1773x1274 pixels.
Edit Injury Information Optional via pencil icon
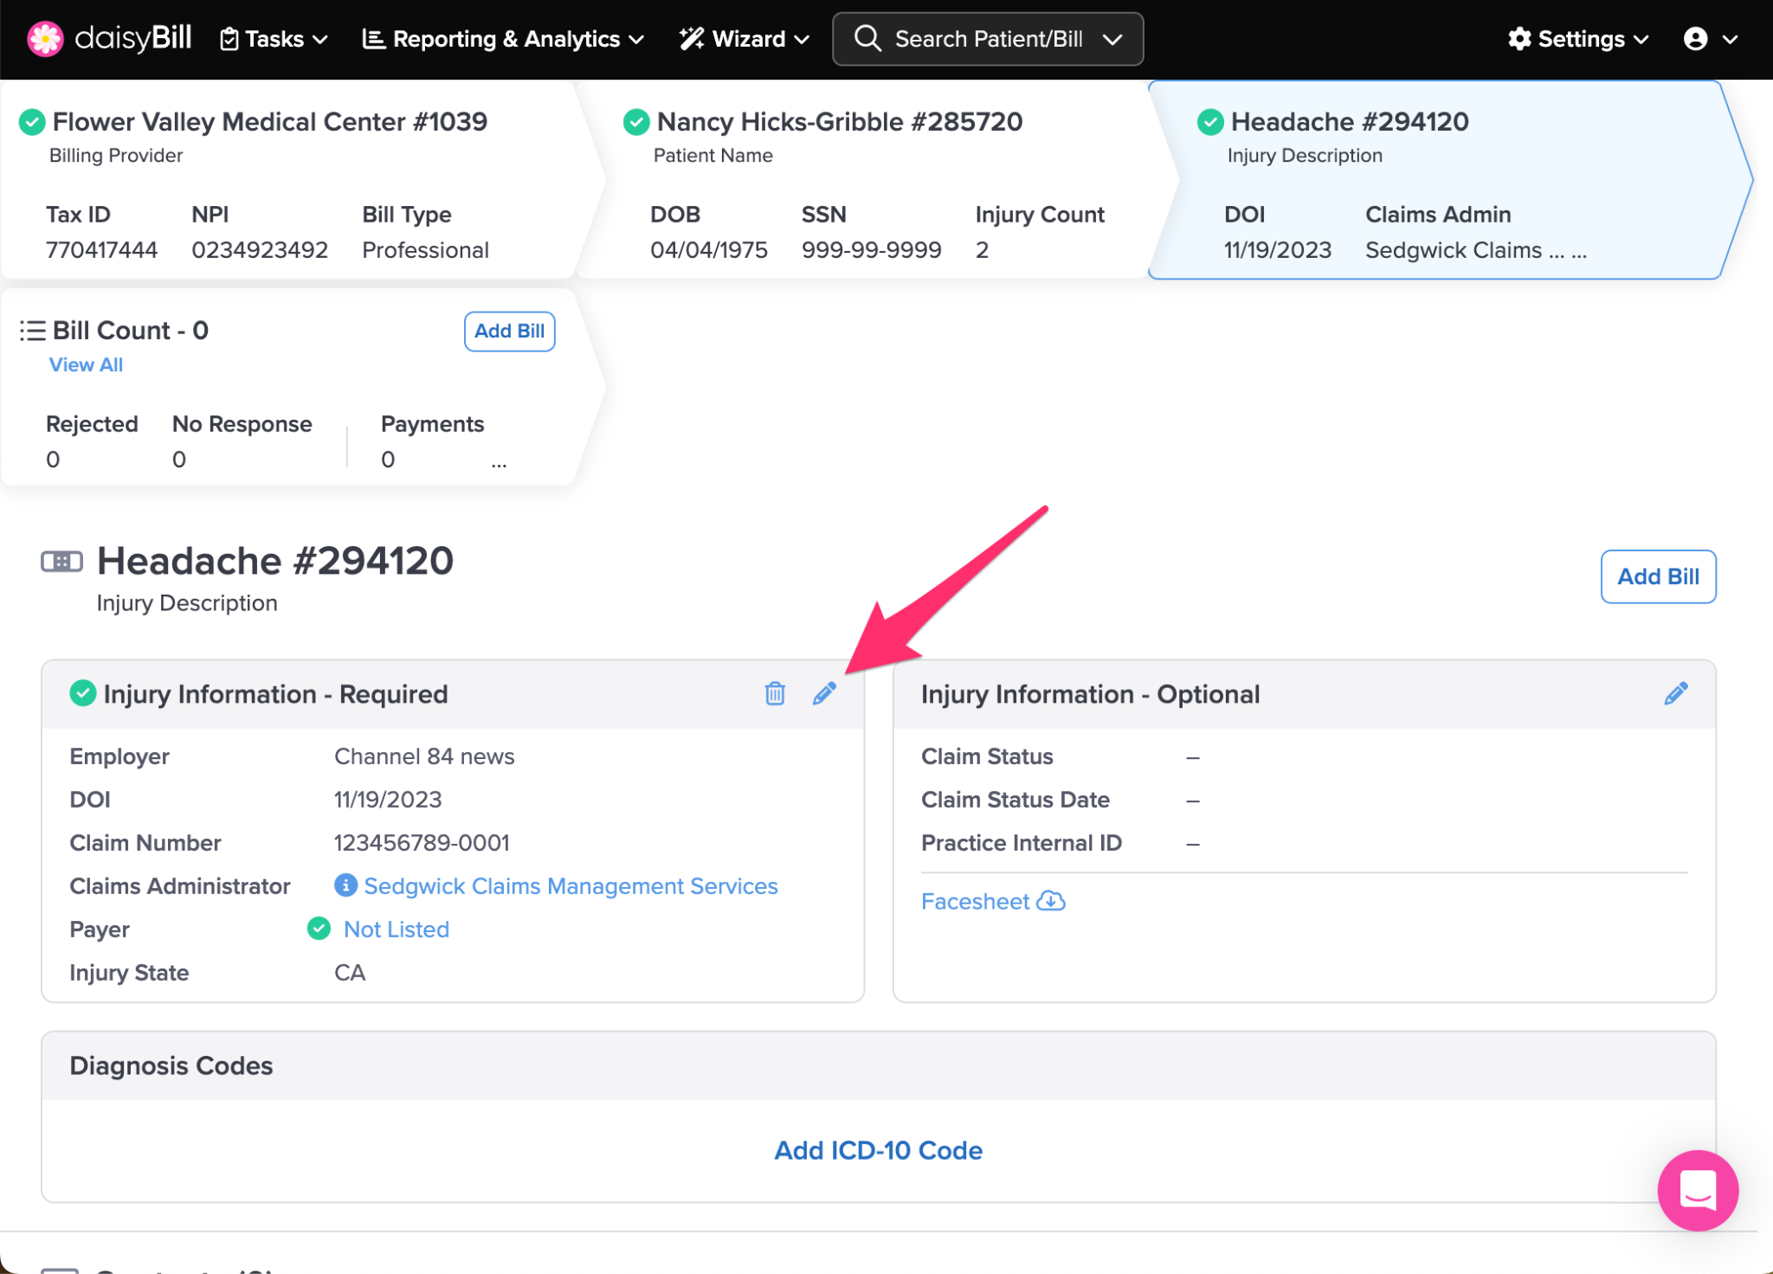1675,693
